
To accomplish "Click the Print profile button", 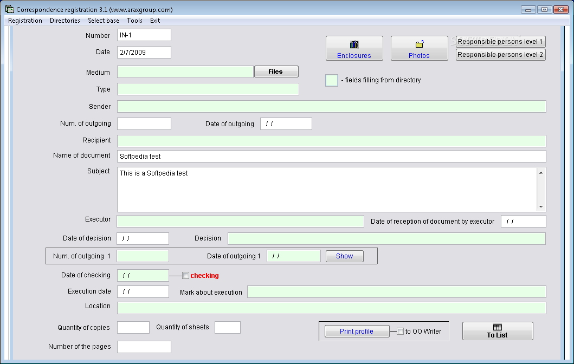I will 357,331.
